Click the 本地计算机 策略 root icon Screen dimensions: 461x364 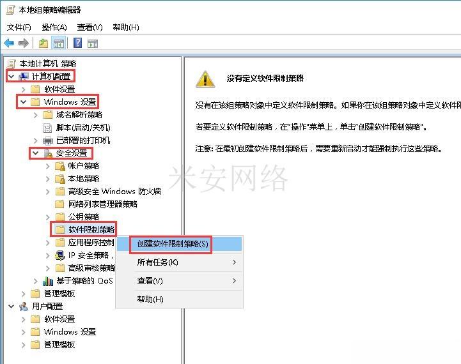coord(12,63)
